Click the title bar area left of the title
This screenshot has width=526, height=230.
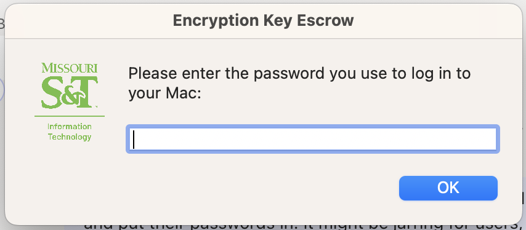point(89,21)
